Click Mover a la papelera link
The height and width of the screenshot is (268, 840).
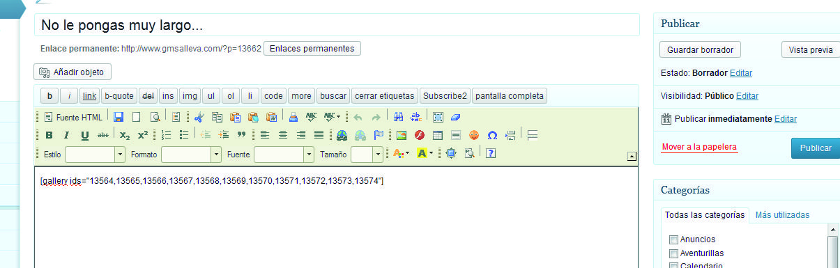click(699, 147)
